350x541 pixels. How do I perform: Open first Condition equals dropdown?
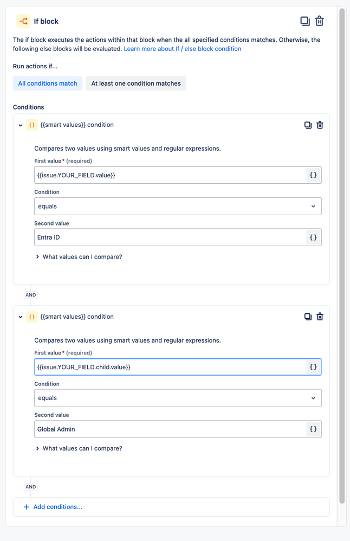[x=178, y=206]
